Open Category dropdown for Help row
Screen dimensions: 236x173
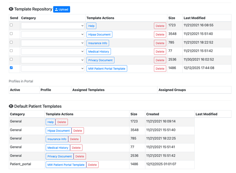(52, 26)
